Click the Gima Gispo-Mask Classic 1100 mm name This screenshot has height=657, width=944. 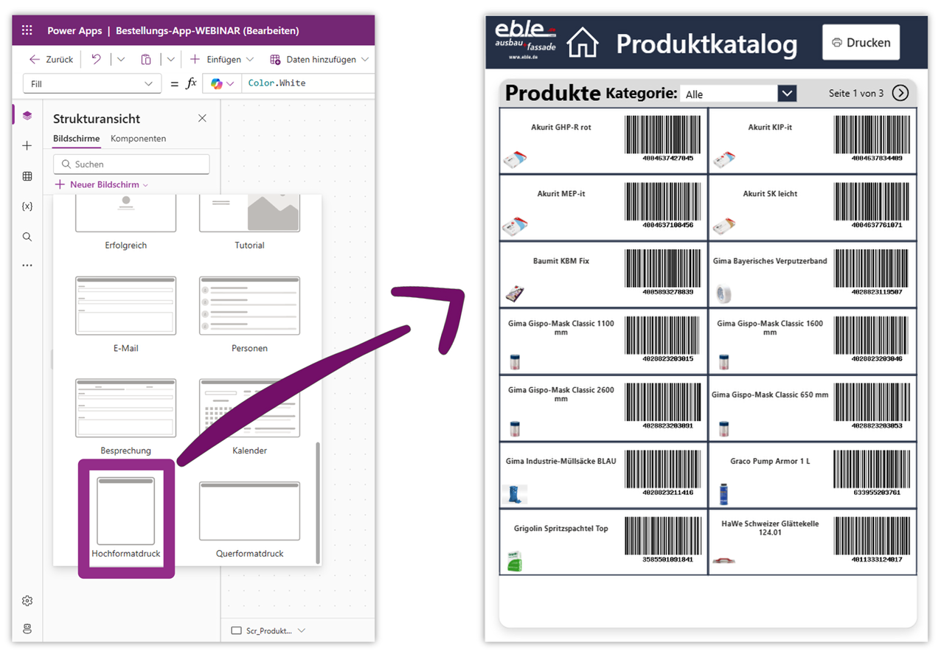pyautogui.click(x=561, y=327)
